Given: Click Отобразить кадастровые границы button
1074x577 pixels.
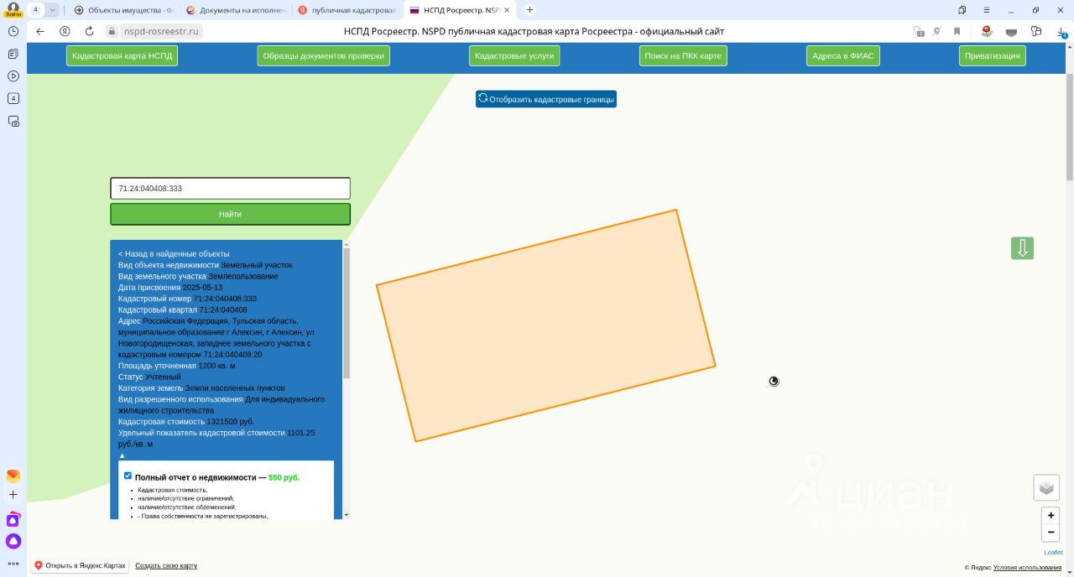Looking at the screenshot, I should pyautogui.click(x=546, y=99).
